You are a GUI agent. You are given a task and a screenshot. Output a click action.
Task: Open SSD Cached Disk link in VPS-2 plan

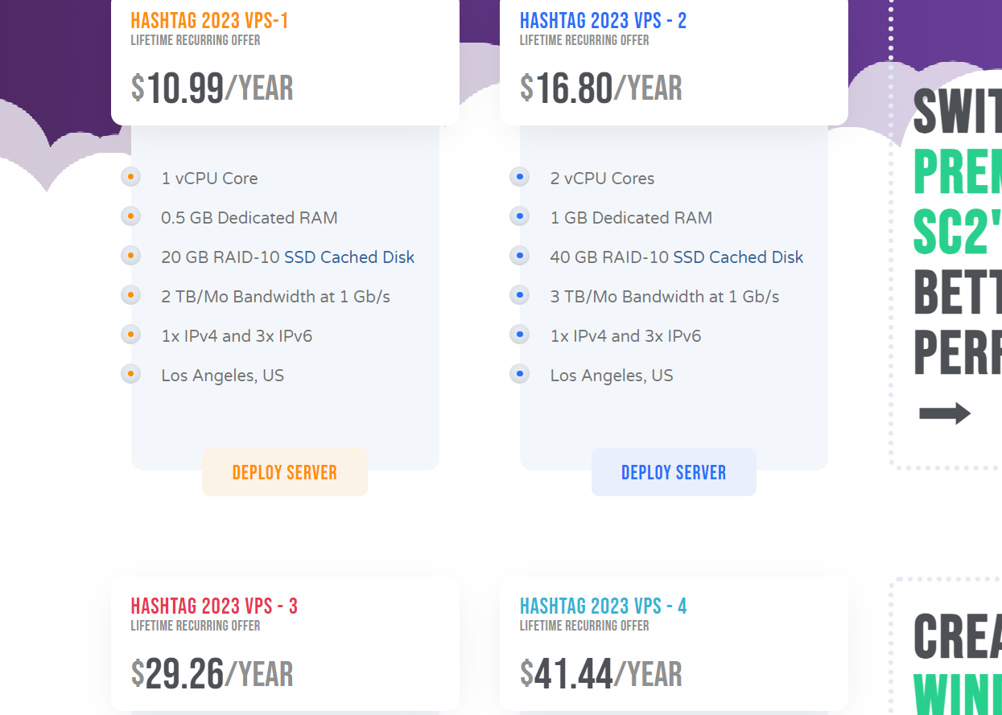[x=738, y=257]
